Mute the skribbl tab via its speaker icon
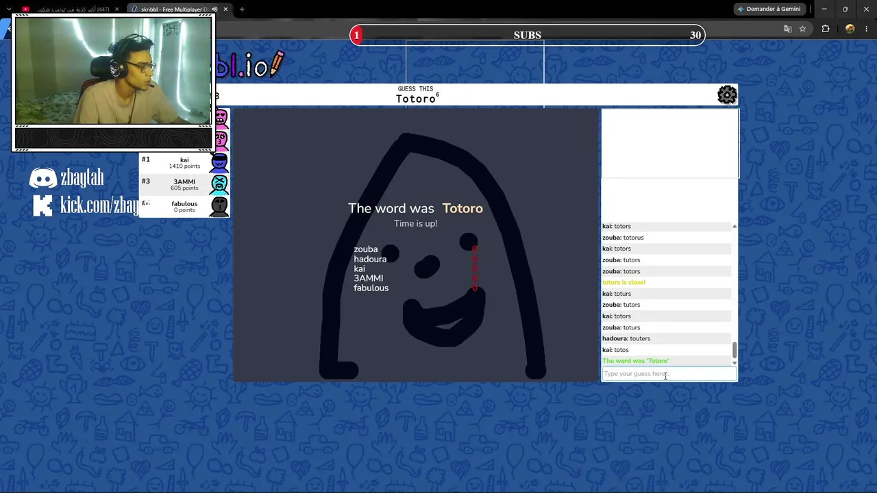This screenshot has height=493, width=877. tap(214, 9)
